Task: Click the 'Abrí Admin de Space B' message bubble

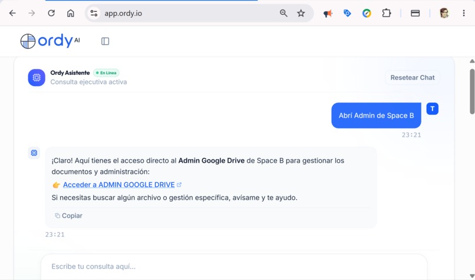Action: (376, 116)
